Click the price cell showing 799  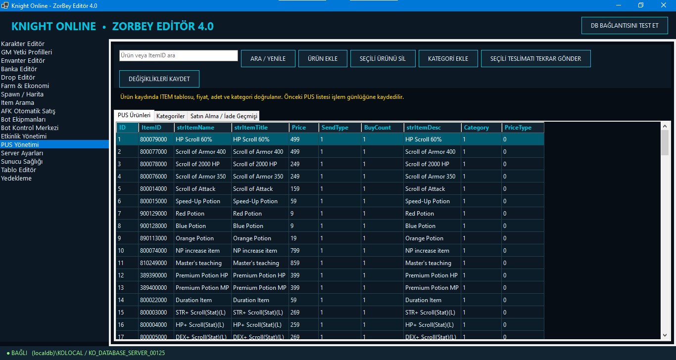[304, 251]
